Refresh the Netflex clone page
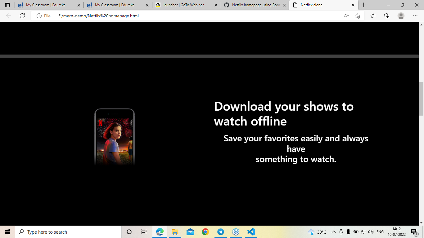 [22, 16]
